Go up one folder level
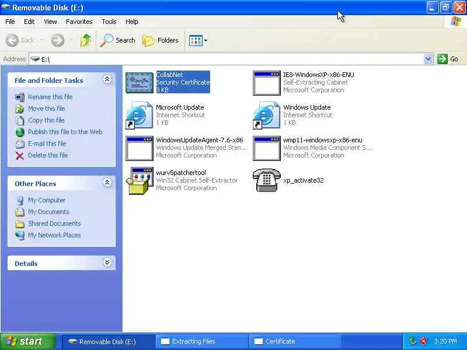 pos(86,40)
